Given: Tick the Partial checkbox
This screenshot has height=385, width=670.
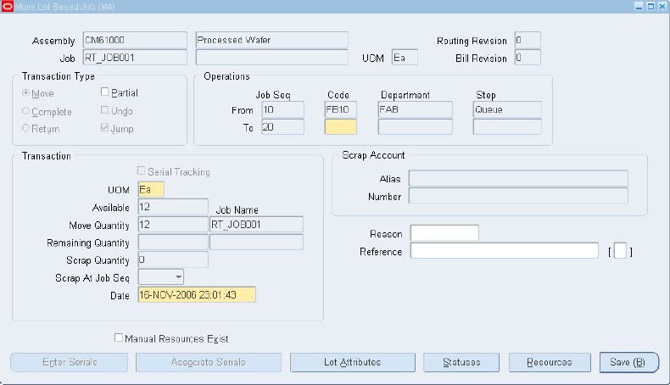Looking at the screenshot, I should click(104, 92).
